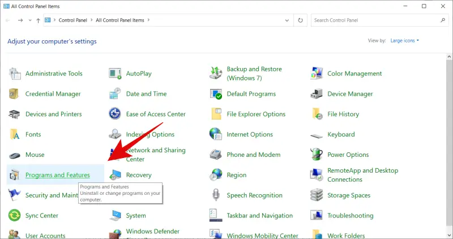Open the Default Programs icon
Image resolution: width=453 pixels, height=239 pixels.
point(216,94)
